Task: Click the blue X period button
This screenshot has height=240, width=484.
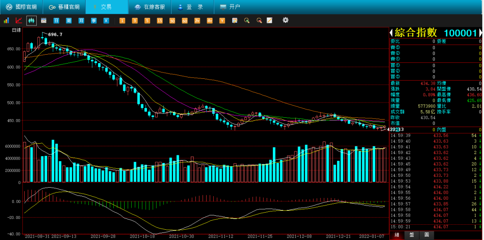Action: pos(106,21)
